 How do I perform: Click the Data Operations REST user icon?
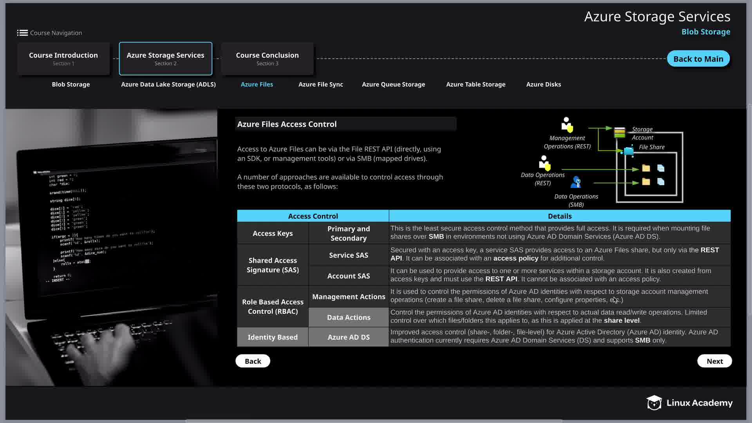[544, 163]
